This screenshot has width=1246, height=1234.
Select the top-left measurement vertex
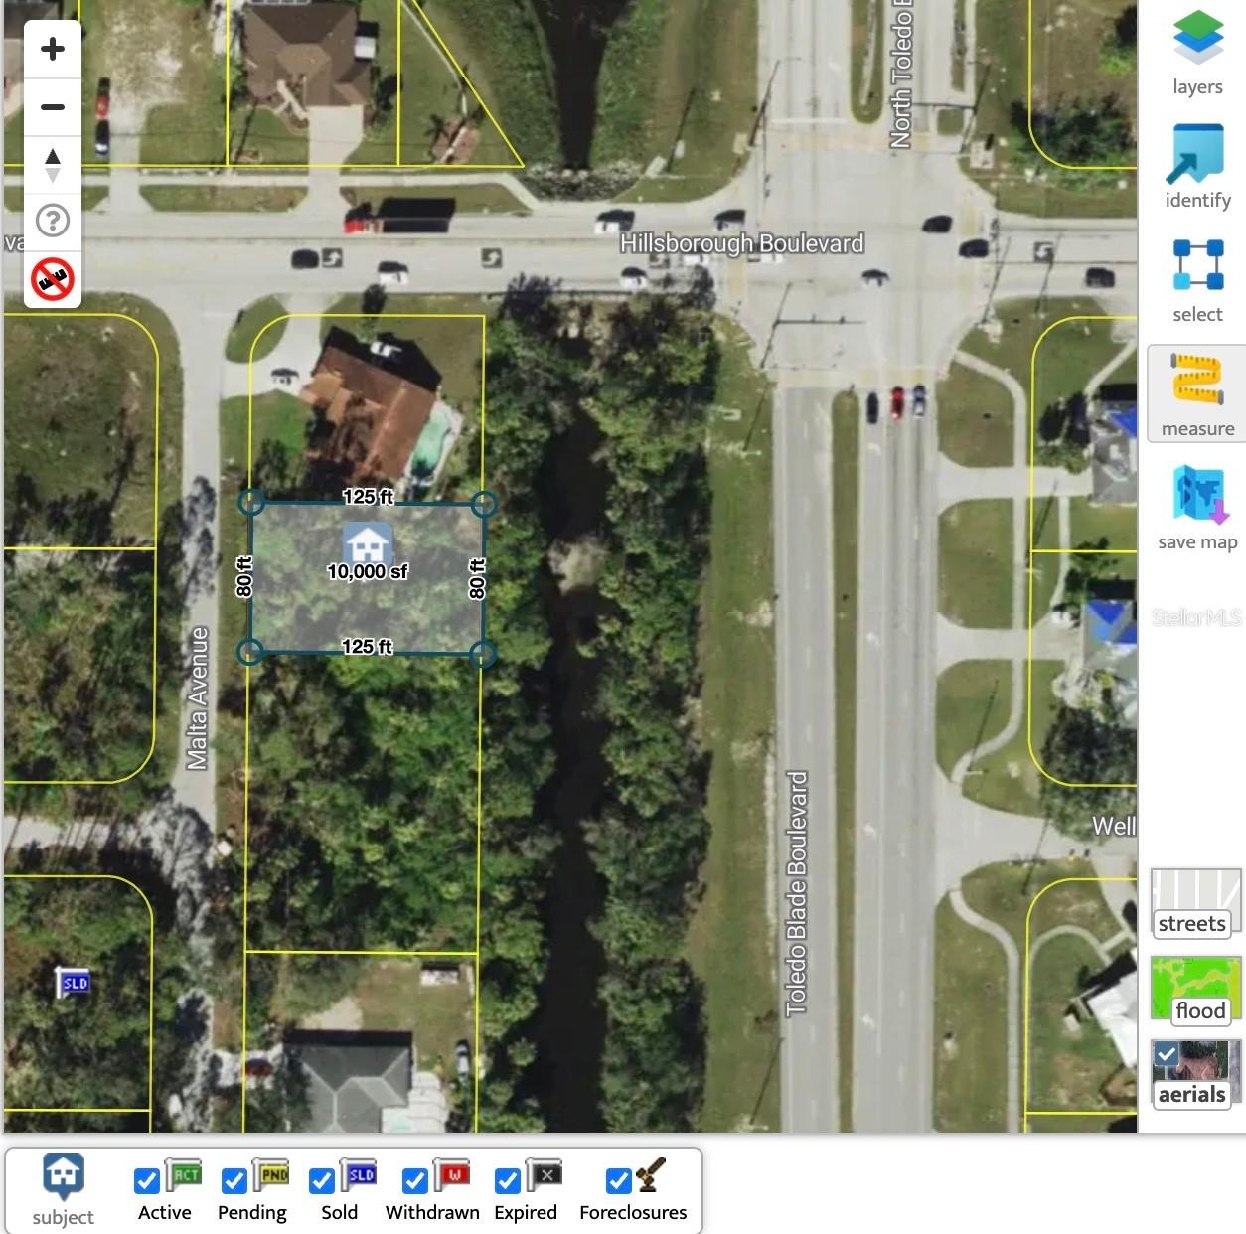251,502
